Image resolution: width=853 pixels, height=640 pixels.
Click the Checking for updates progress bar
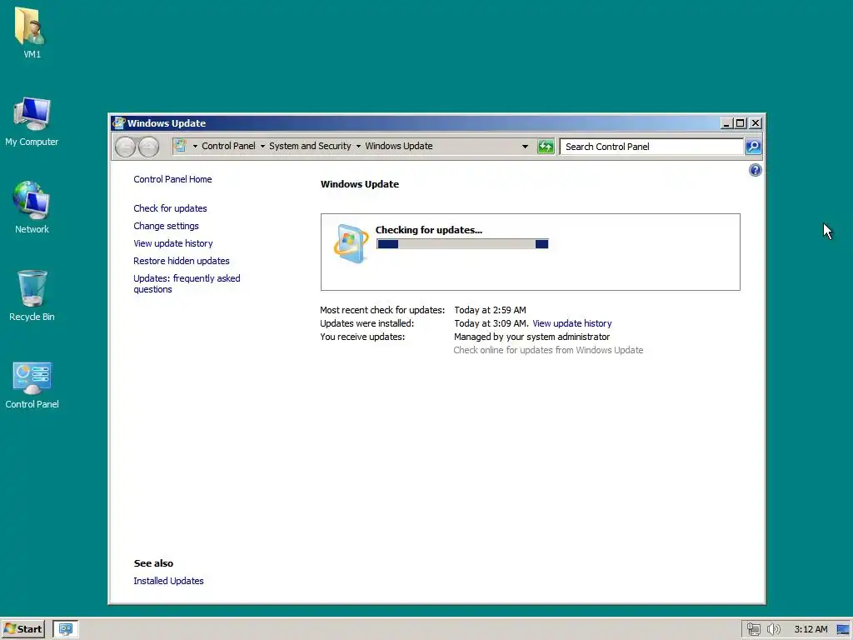pyautogui.click(x=462, y=244)
